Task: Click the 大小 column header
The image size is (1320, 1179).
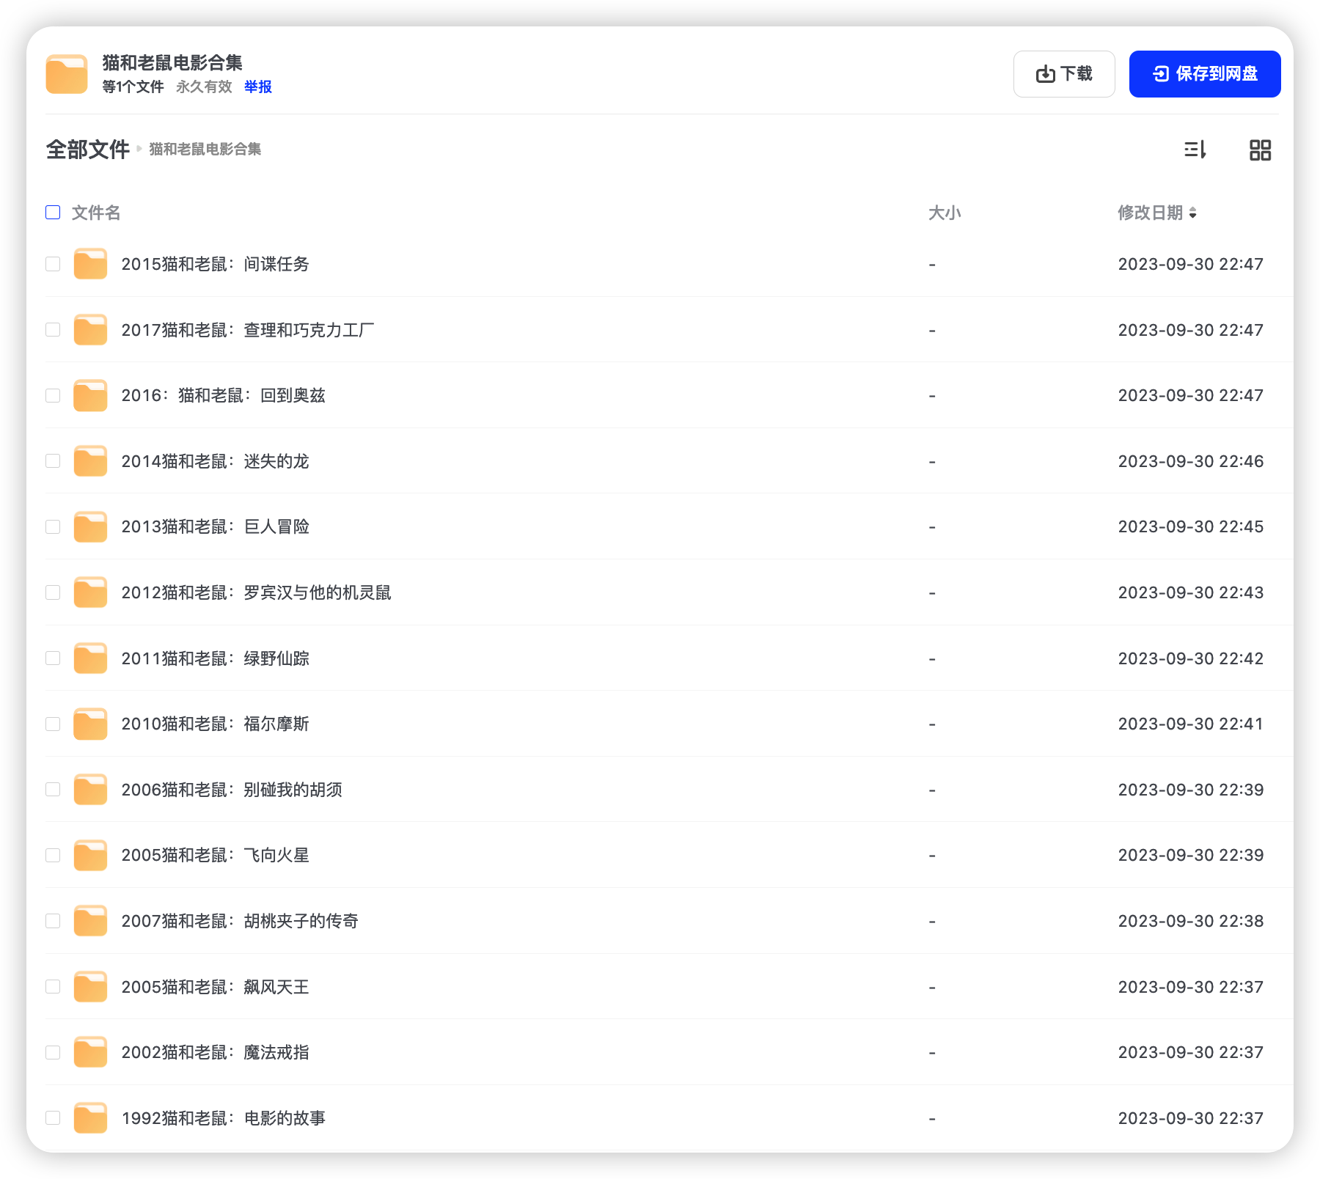Action: click(x=945, y=213)
